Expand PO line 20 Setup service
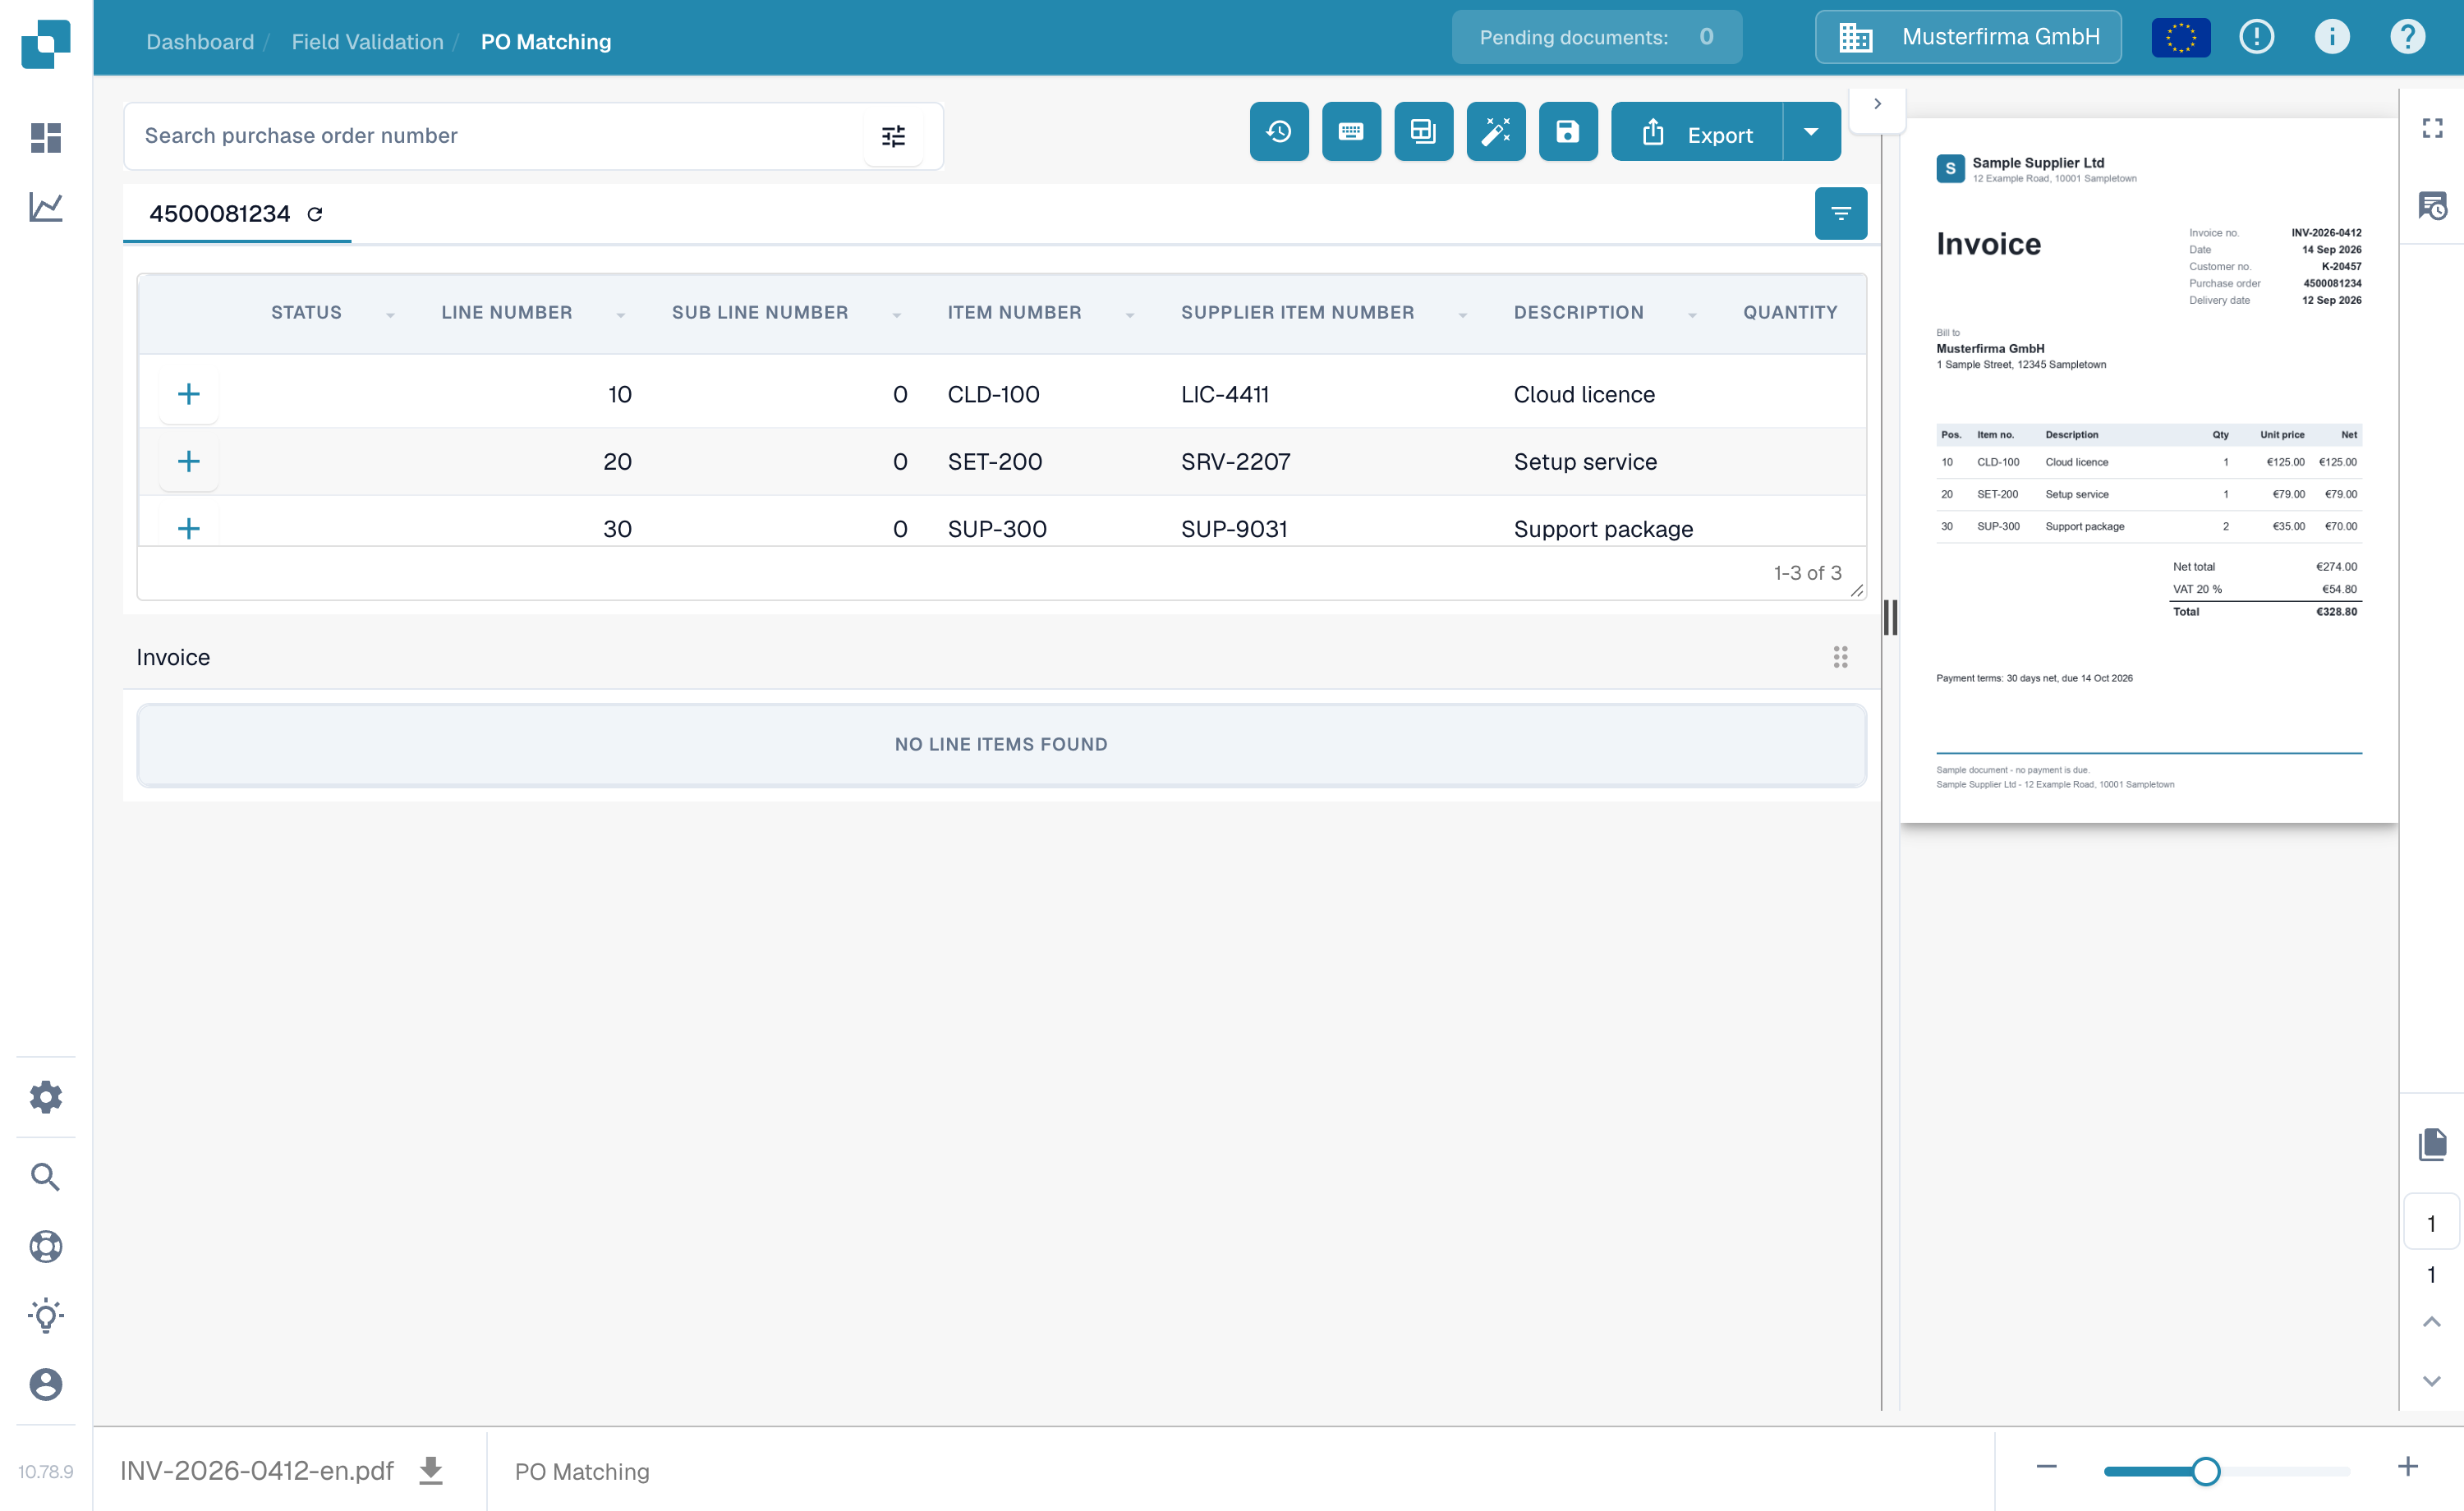The width and height of the screenshot is (2464, 1511). (189, 461)
